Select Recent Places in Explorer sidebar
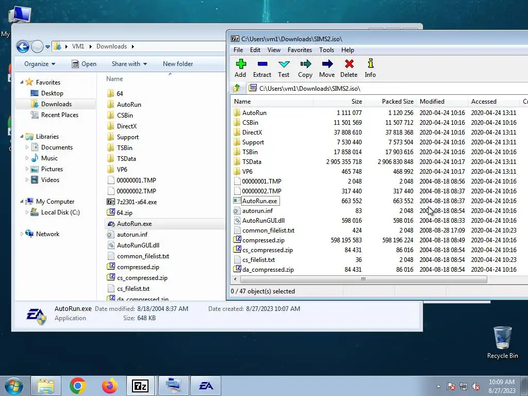The image size is (528, 396). pyautogui.click(x=60, y=115)
